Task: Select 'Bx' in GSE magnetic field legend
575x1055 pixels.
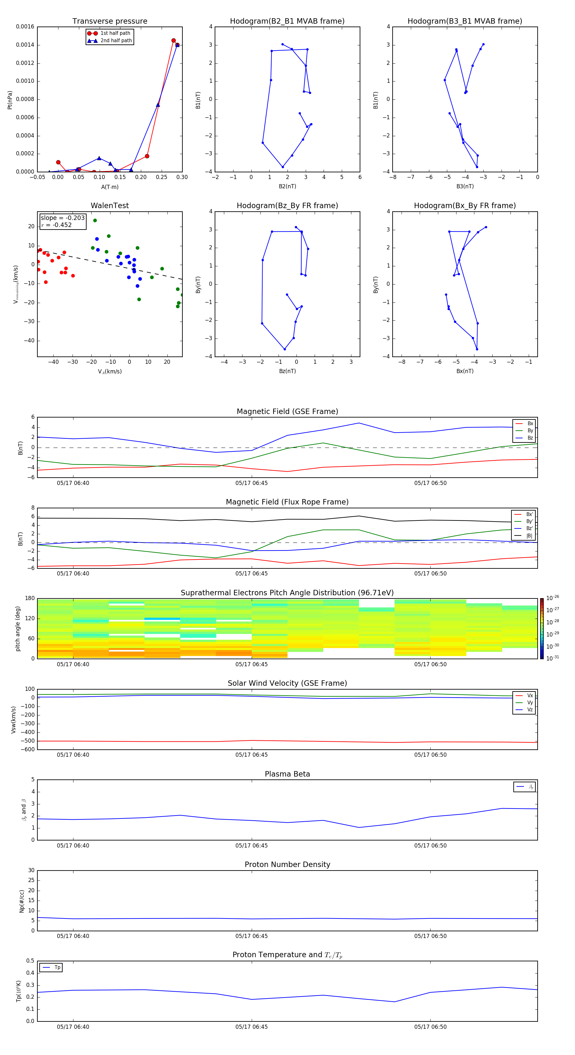Action: point(525,424)
